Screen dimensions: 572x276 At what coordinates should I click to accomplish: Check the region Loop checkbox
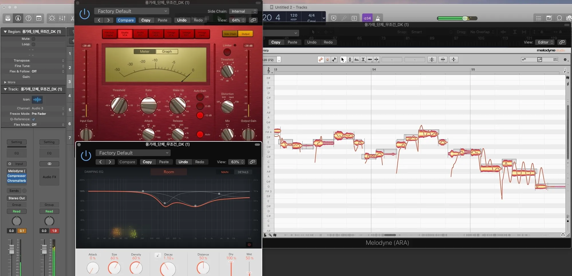pos(33,44)
